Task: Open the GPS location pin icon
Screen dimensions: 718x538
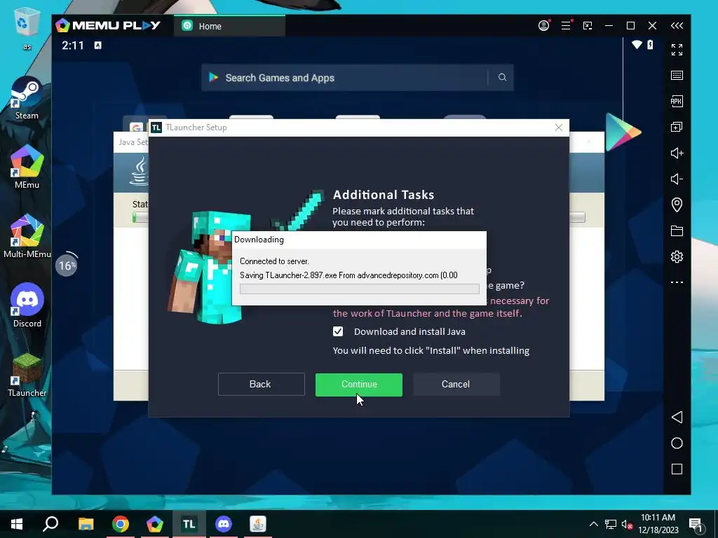Action: coord(677,205)
